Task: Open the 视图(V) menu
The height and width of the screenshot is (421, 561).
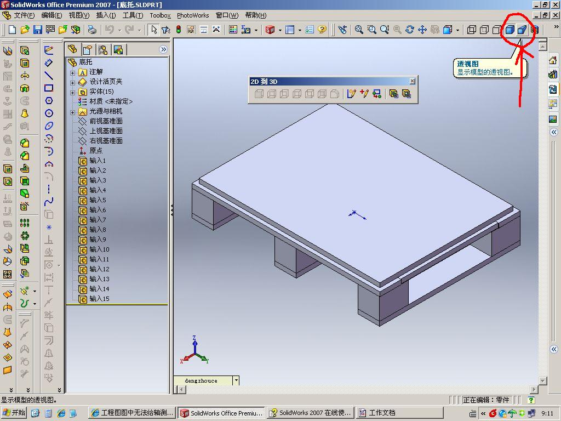Action: point(79,15)
